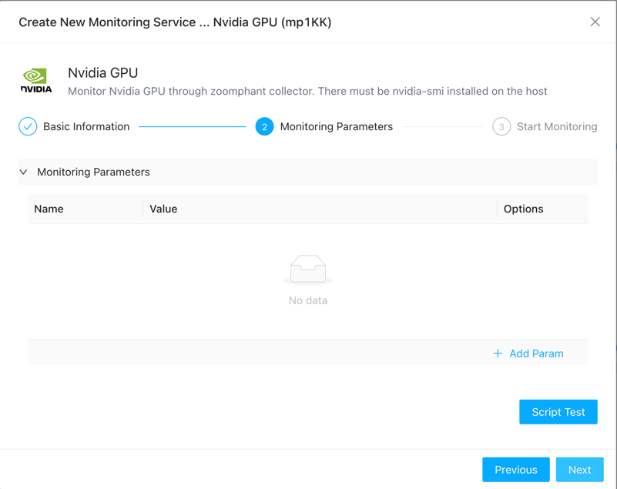Viewport: 617px width, 489px height.
Task: Click the step 3 circle indicator
Action: [501, 126]
